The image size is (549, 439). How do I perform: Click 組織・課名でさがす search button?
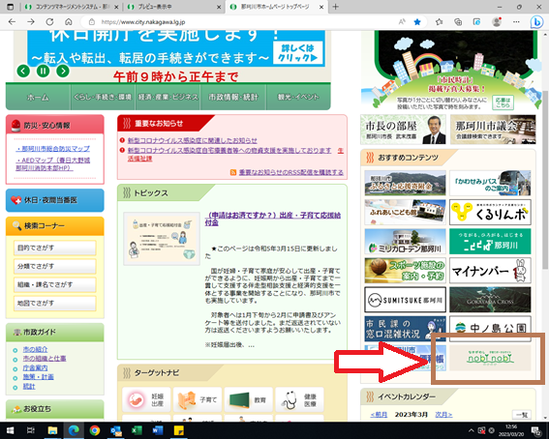point(54,285)
